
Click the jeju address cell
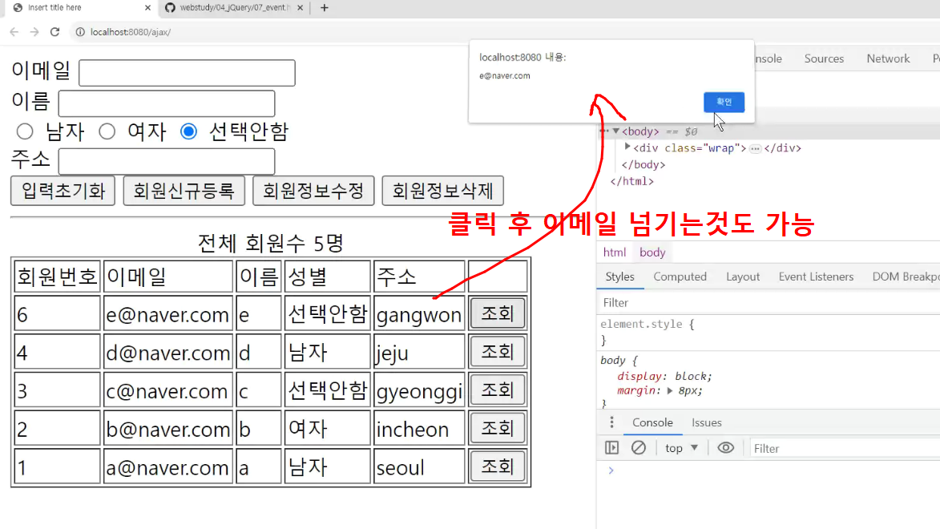[419, 352]
